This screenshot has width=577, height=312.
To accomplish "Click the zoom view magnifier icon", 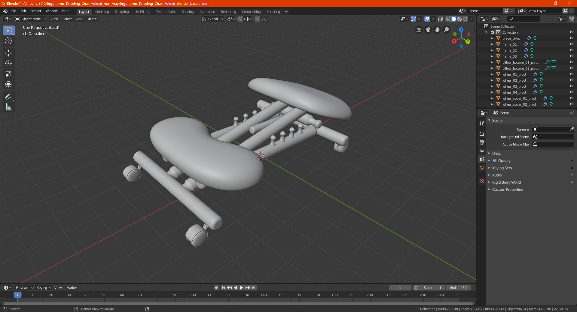I will (x=447, y=30).
